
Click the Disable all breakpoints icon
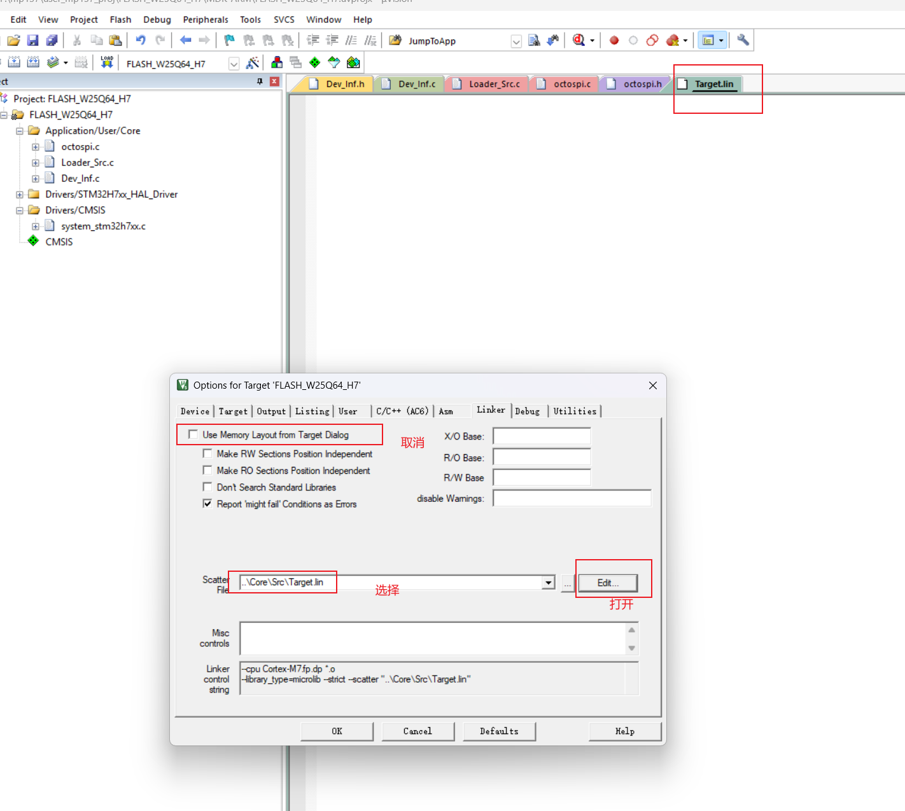pos(652,41)
